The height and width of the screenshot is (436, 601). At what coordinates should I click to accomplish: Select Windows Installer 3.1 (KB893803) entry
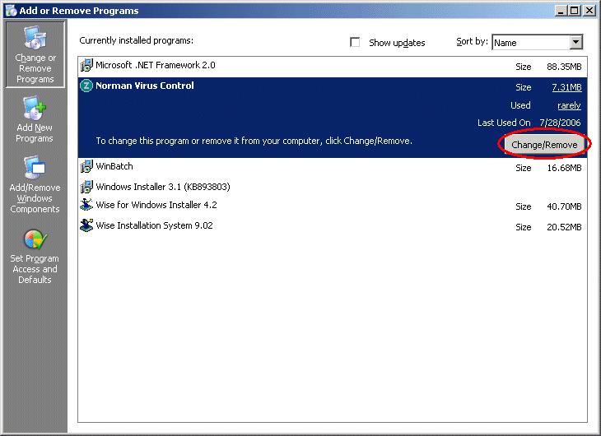[x=333, y=187]
